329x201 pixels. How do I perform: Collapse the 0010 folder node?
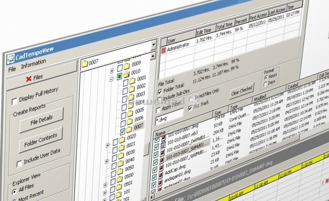pos(111,79)
